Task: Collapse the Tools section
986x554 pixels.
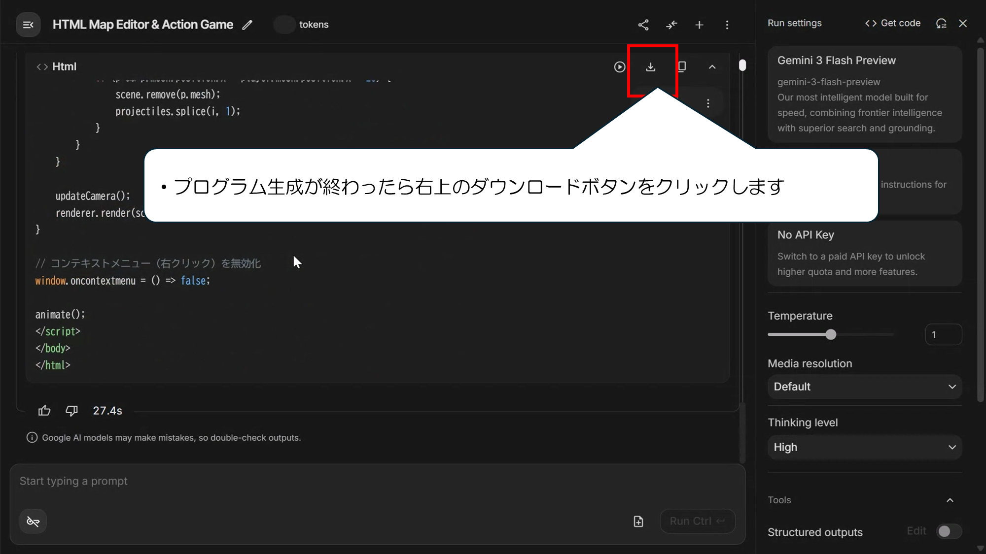Action: point(950,500)
